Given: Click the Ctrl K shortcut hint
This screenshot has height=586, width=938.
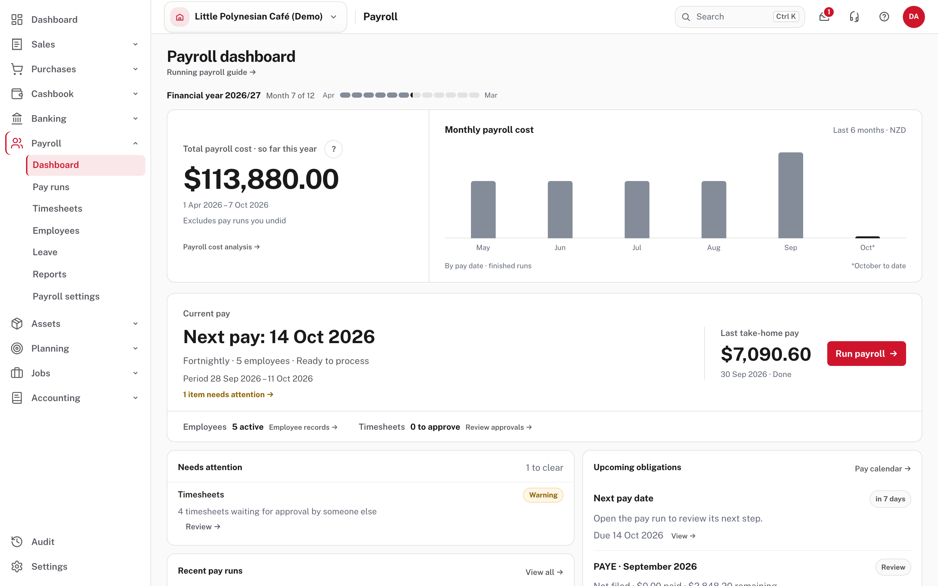Looking at the screenshot, I should point(786,17).
